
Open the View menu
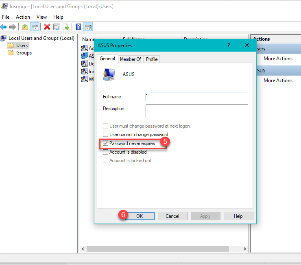(x=41, y=17)
